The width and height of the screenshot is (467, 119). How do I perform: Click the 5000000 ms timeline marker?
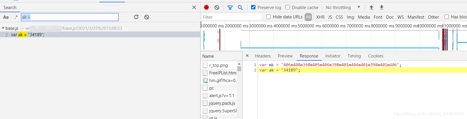pyautogui.click(x=309, y=26)
